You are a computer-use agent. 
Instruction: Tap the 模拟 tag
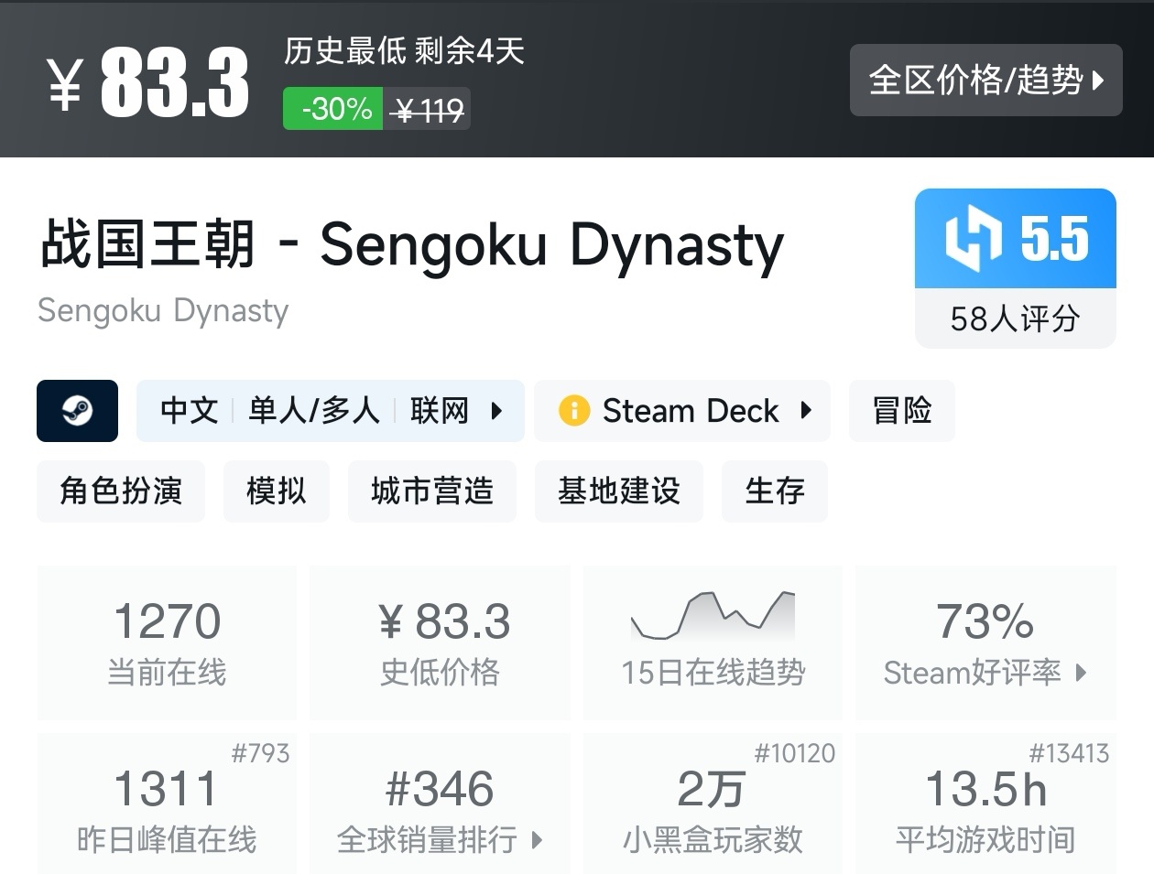276,491
